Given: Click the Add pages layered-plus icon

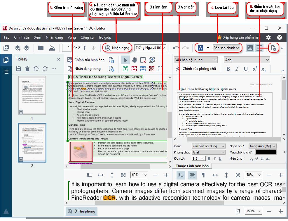Looking at the screenshot, I should point(18,48).
